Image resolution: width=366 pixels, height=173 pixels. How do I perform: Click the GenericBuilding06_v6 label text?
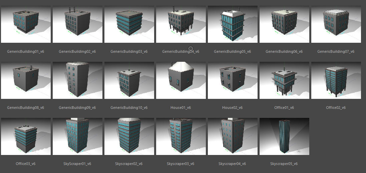pos(284,51)
